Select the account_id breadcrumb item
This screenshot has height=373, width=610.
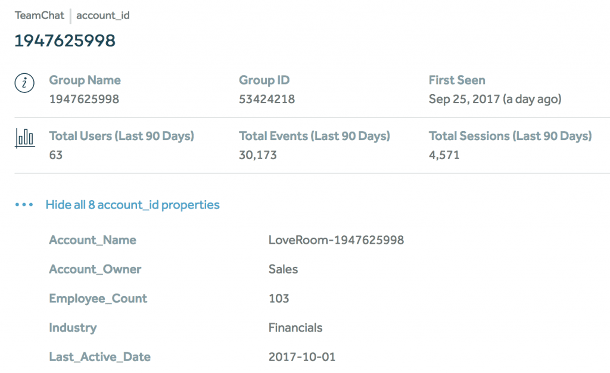click(103, 15)
